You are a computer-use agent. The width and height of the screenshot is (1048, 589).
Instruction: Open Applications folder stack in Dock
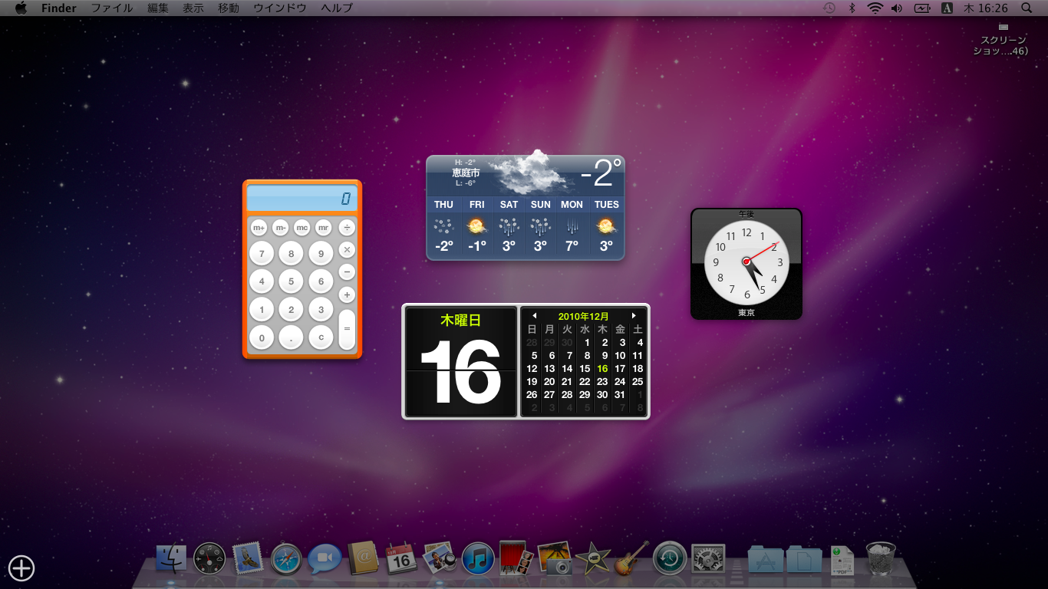(766, 559)
